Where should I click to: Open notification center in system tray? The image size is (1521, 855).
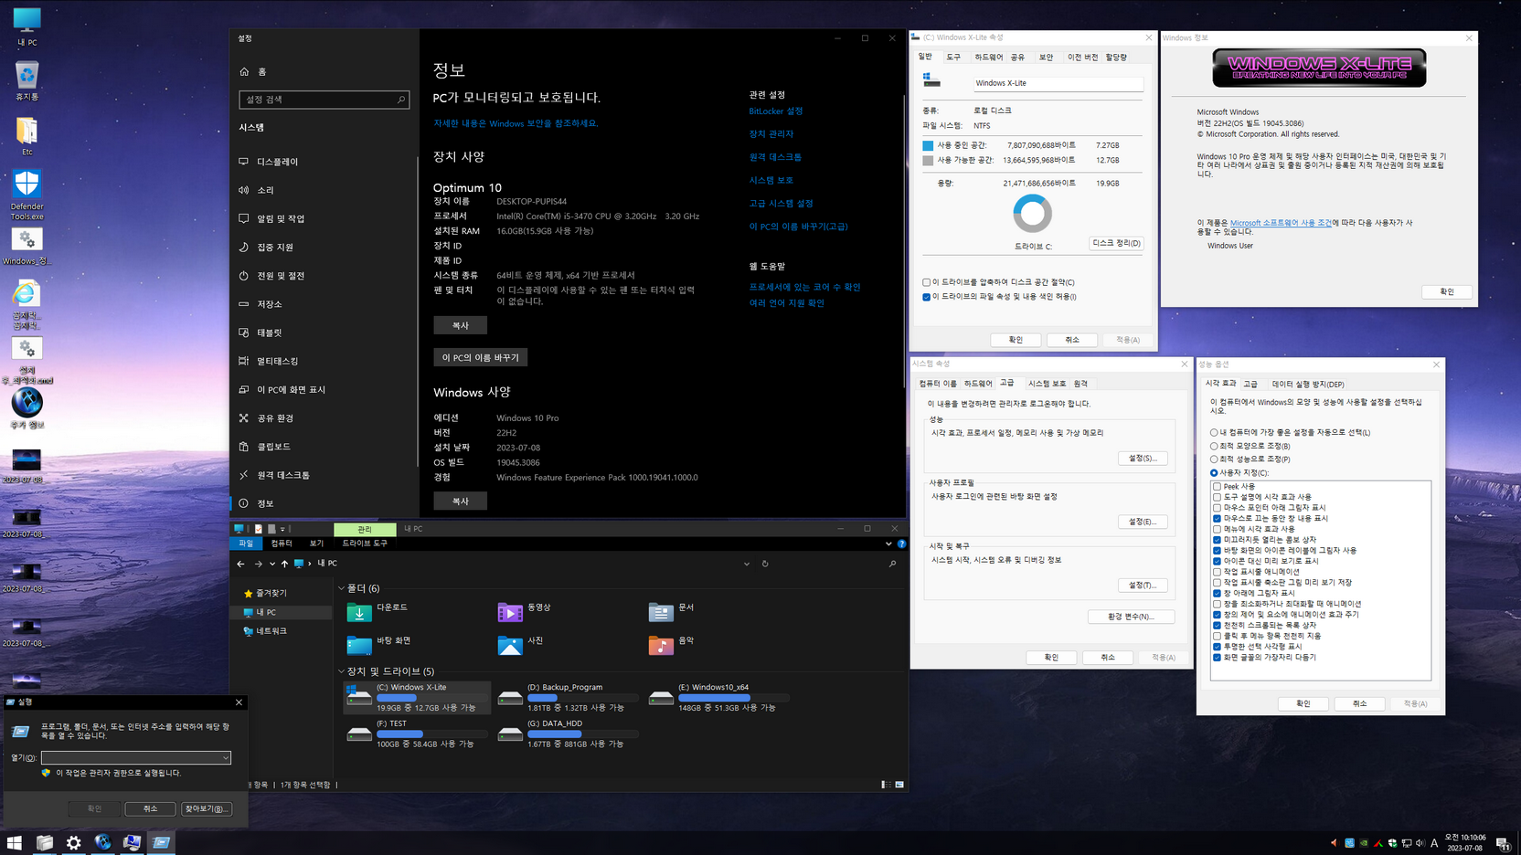click(1503, 843)
